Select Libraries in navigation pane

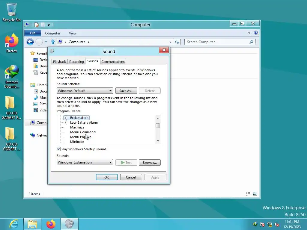click(x=39, y=85)
